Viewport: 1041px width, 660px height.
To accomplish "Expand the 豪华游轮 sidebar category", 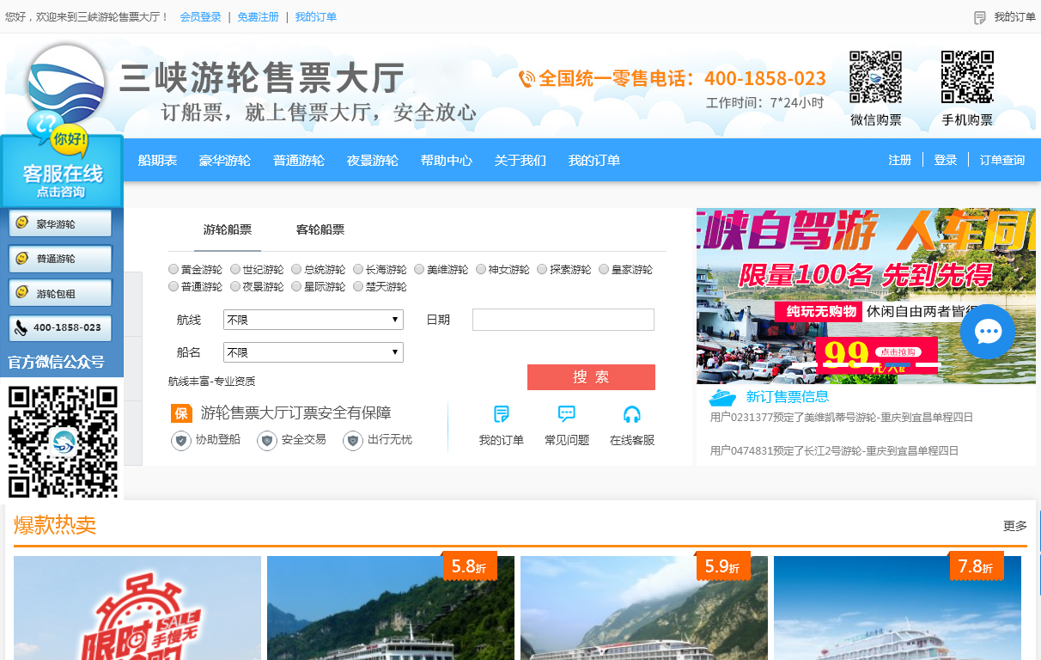I will click(60, 223).
